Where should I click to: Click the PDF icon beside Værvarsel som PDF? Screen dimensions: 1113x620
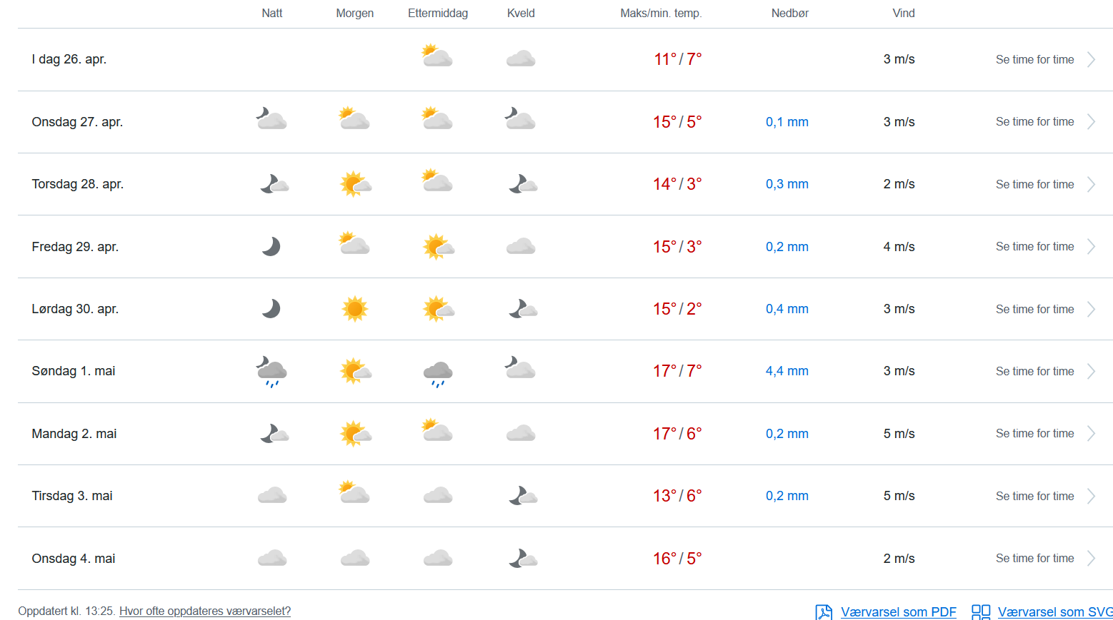(x=824, y=612)
